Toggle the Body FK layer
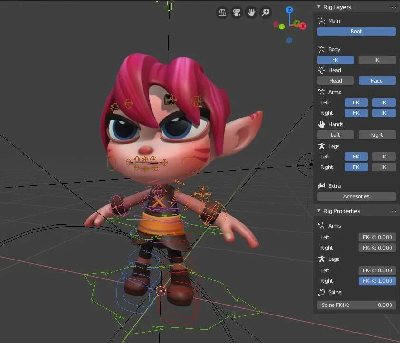The height and width of the screenshot is (343, 400). (x=335, y=60)
